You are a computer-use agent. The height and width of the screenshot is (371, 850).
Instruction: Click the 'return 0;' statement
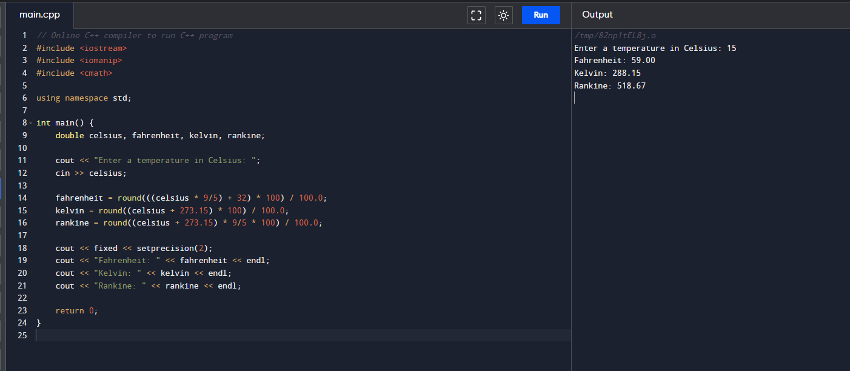point(76,311)
